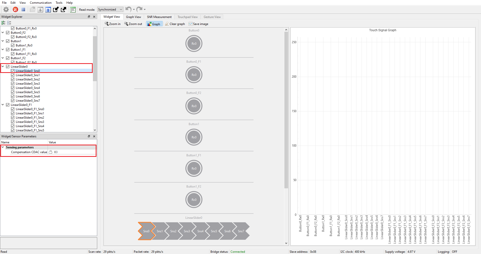
Task: Open the green-bordered log document icon
Action: click(73, 9)
